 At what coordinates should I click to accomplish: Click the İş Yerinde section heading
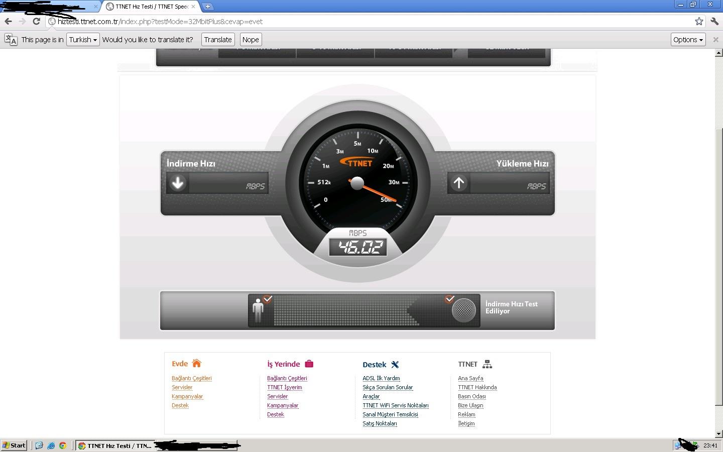(x=283, y=364)
